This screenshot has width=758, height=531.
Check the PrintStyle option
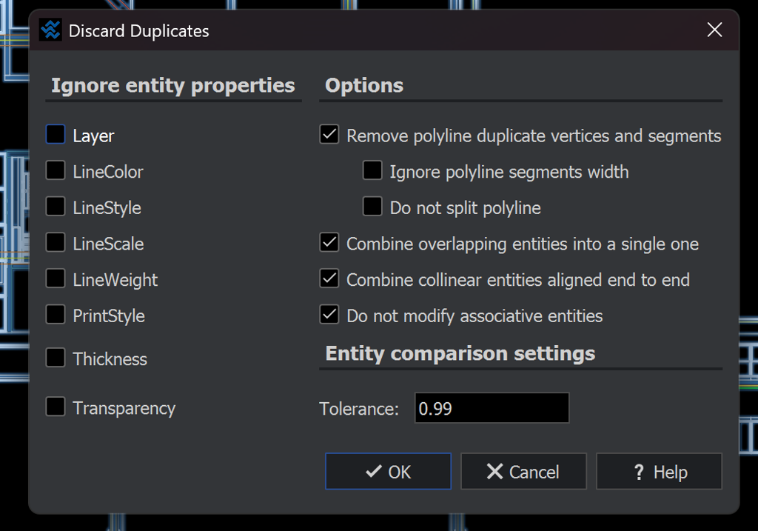tap(56, 315)
